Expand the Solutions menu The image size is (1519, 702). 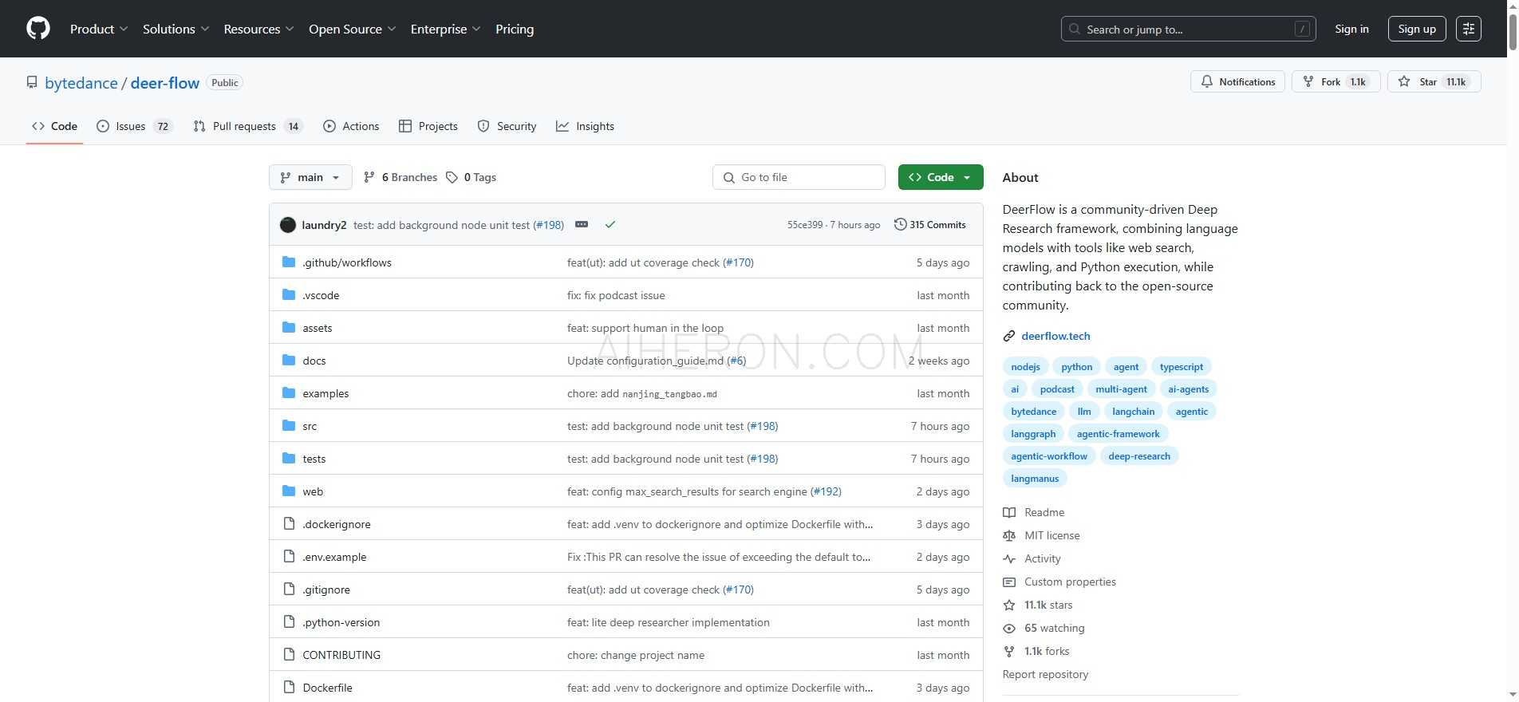pos(176,29)
